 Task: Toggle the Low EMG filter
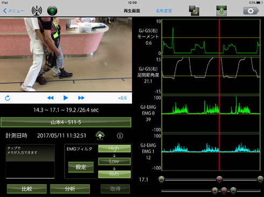[114, 161]
